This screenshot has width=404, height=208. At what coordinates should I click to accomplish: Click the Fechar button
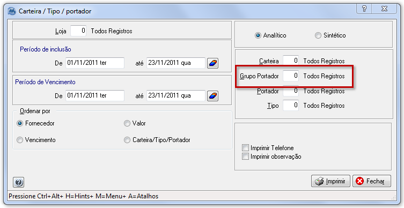[371, 181]
